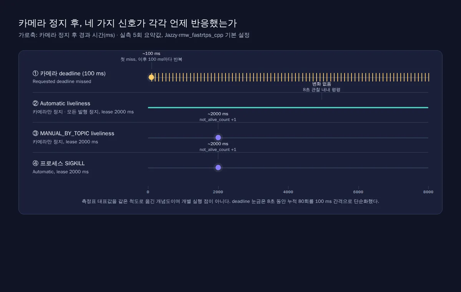Click the axis tick label 8000
The height and width of the screenshot is (292, 461).
428,192
